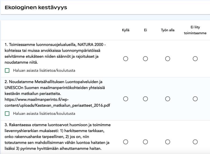The width and height of the screenshot is (210, 154).
Task: Click the Kyllä column header
Action: [x=126, y=30]
